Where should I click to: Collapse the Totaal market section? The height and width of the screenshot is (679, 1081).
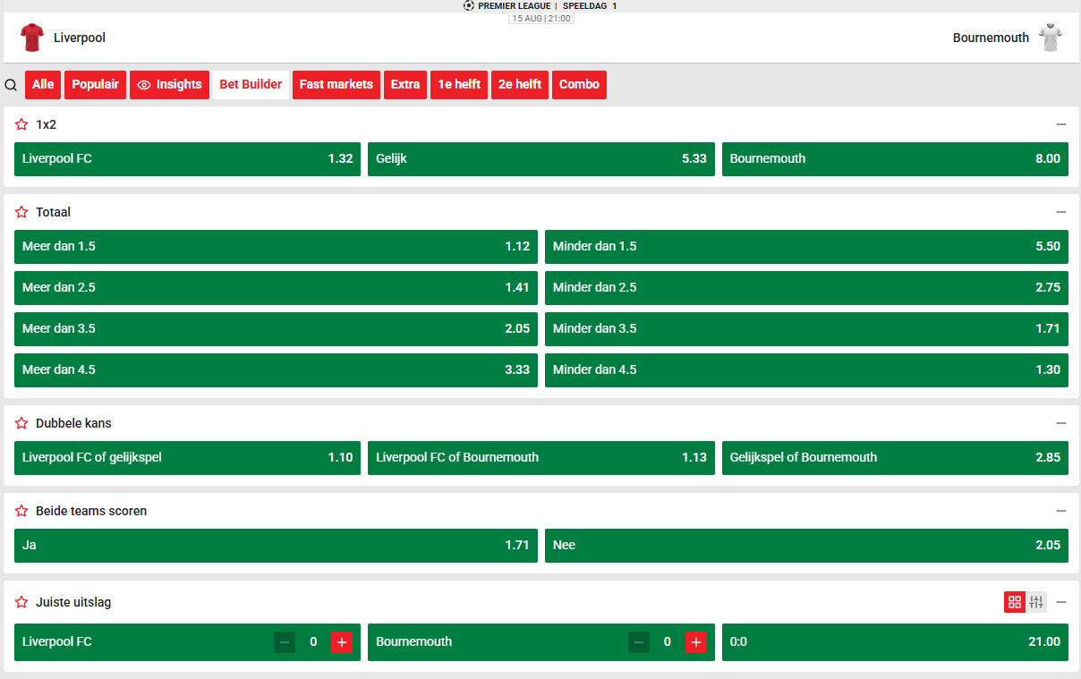point(1061,212)
